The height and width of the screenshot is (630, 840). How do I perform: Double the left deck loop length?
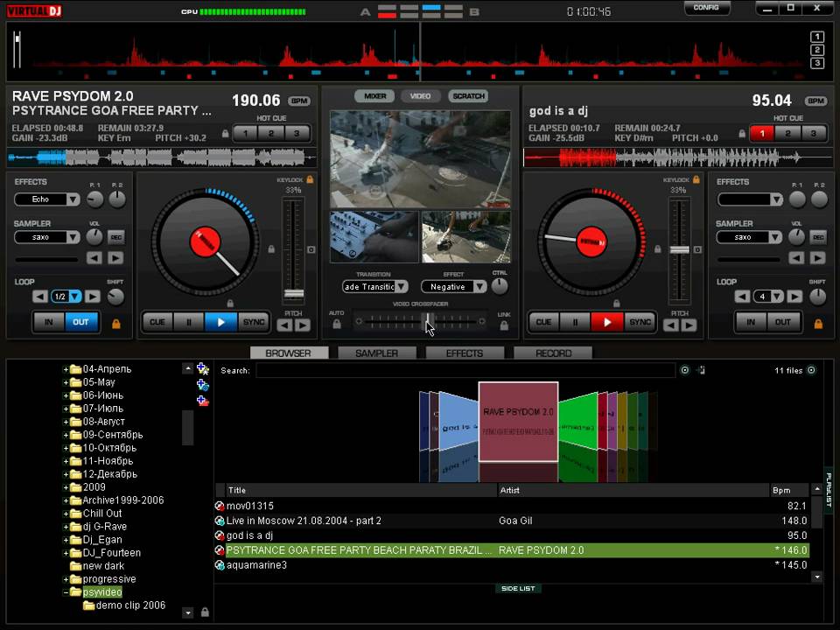coord(93,297)
